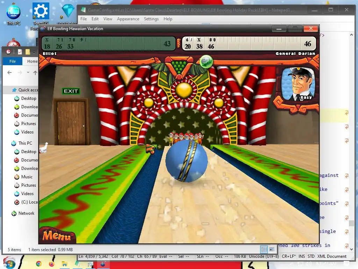The width and height of the screenshot is (358, 269).
Task: Click the Forward arrow in File Explorer
Action: coord(20,73)
